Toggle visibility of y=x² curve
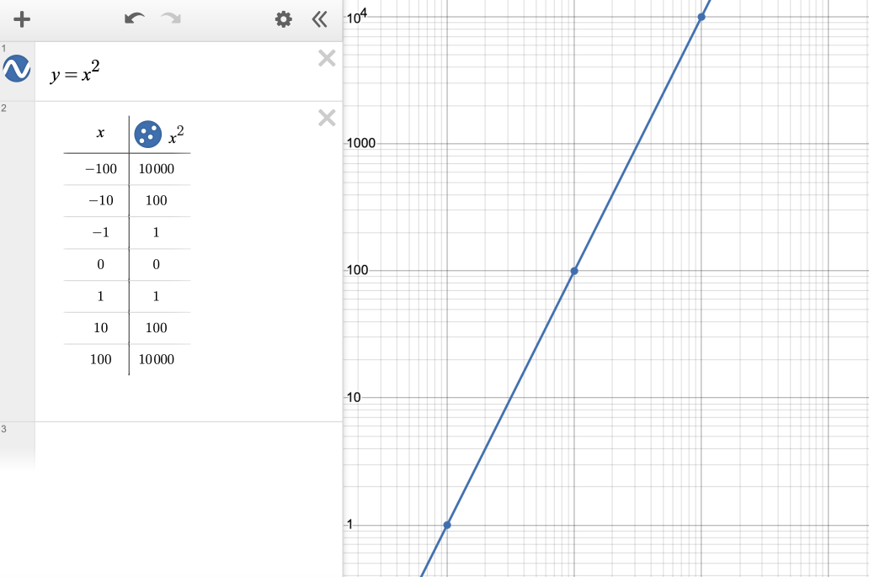Image resolution: width=869 pixels, height=577 pixels. (17, 69)
